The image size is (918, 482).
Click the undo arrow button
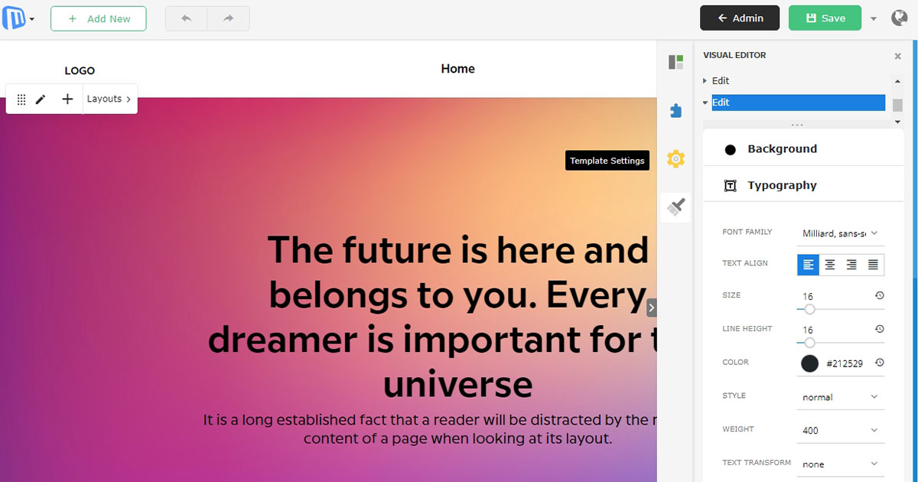tap(187, 18)
